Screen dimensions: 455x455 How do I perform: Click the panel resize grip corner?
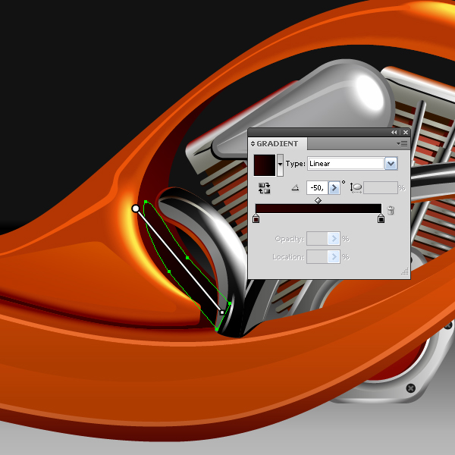pos(405,271)
